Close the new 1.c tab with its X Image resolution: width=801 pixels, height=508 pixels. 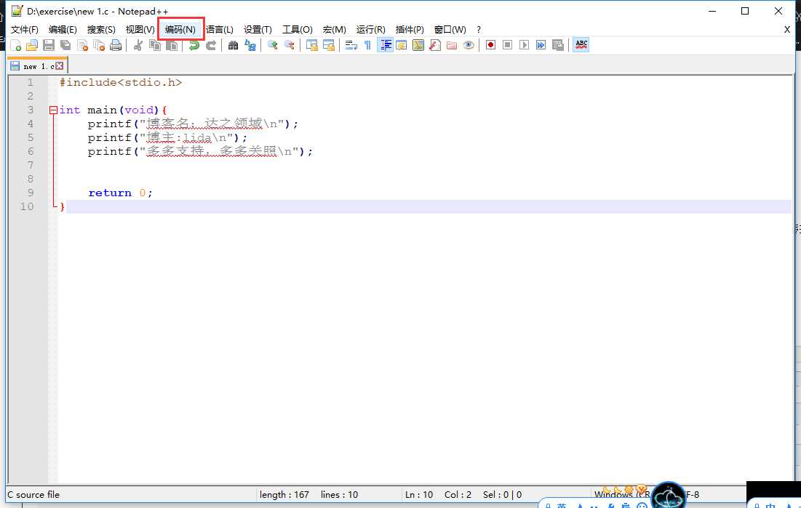60,66
